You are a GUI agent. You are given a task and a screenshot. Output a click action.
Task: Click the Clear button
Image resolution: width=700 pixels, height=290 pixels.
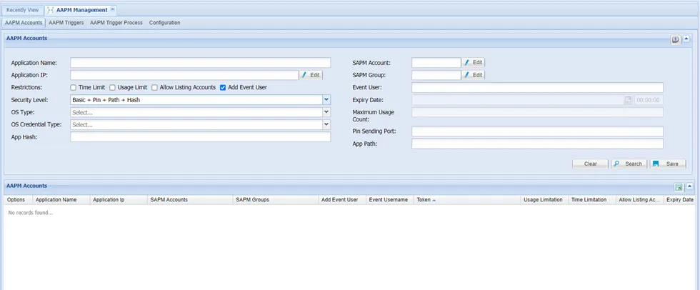tap(590, 164)
